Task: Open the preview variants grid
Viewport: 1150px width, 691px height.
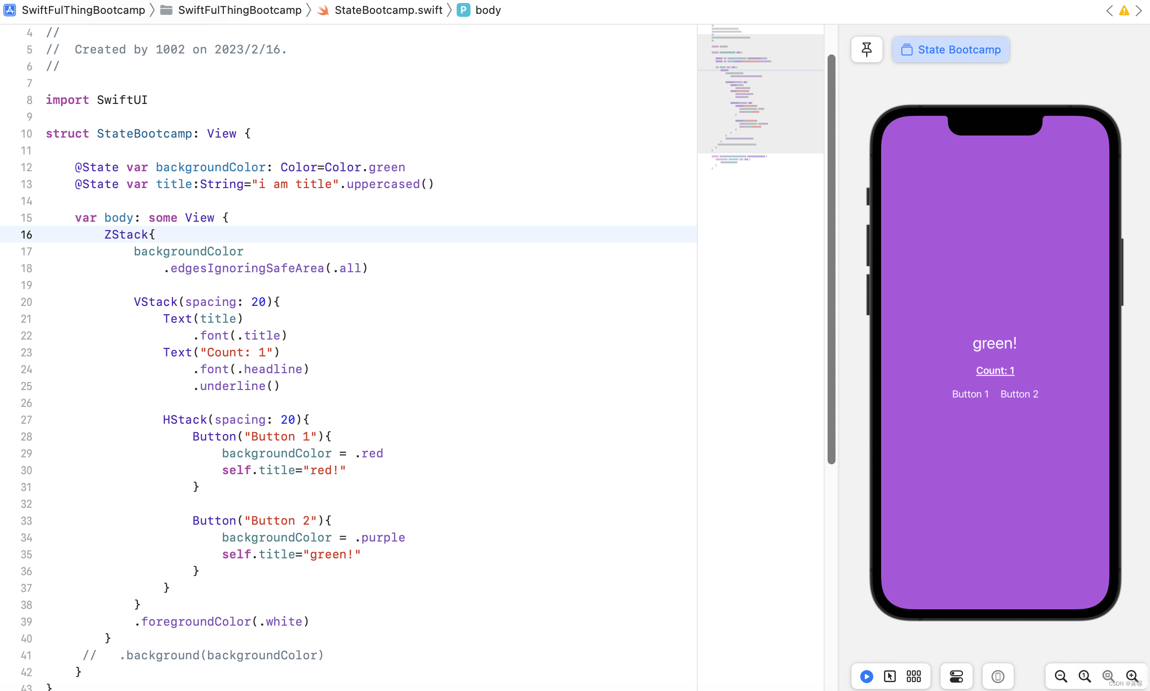Action: [x=913, y=676]
